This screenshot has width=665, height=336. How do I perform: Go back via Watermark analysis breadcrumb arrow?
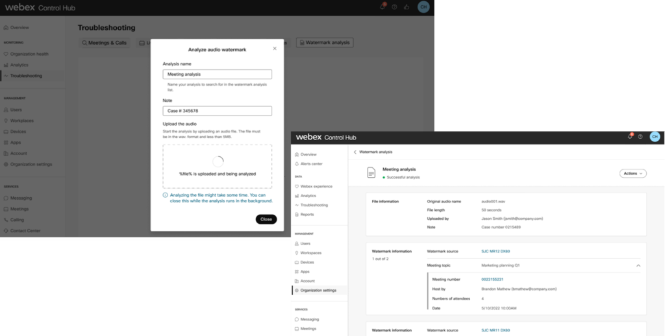(355, 152)
